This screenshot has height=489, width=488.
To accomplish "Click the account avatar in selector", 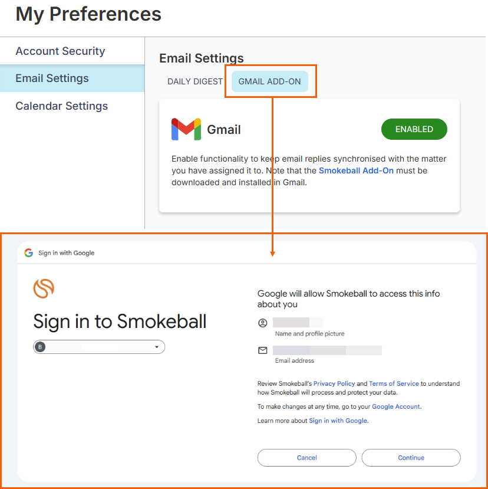I will [40, 347].
